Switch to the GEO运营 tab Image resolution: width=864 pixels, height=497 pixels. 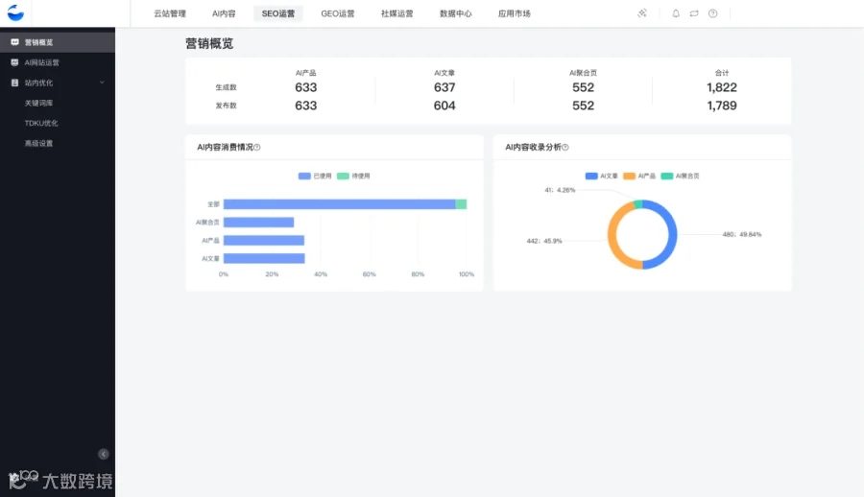(x=338, y=13)
